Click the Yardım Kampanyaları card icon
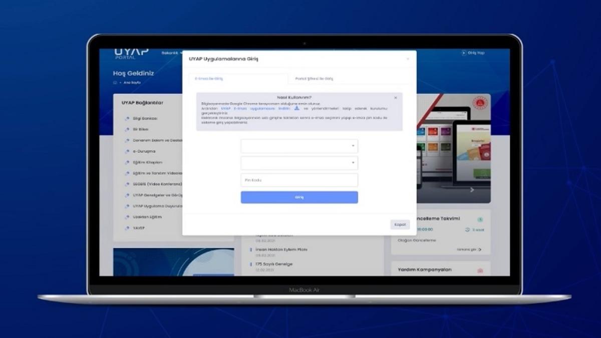This screenshot has height=338, width=601. pyautogui.click(x=480, y=271)
